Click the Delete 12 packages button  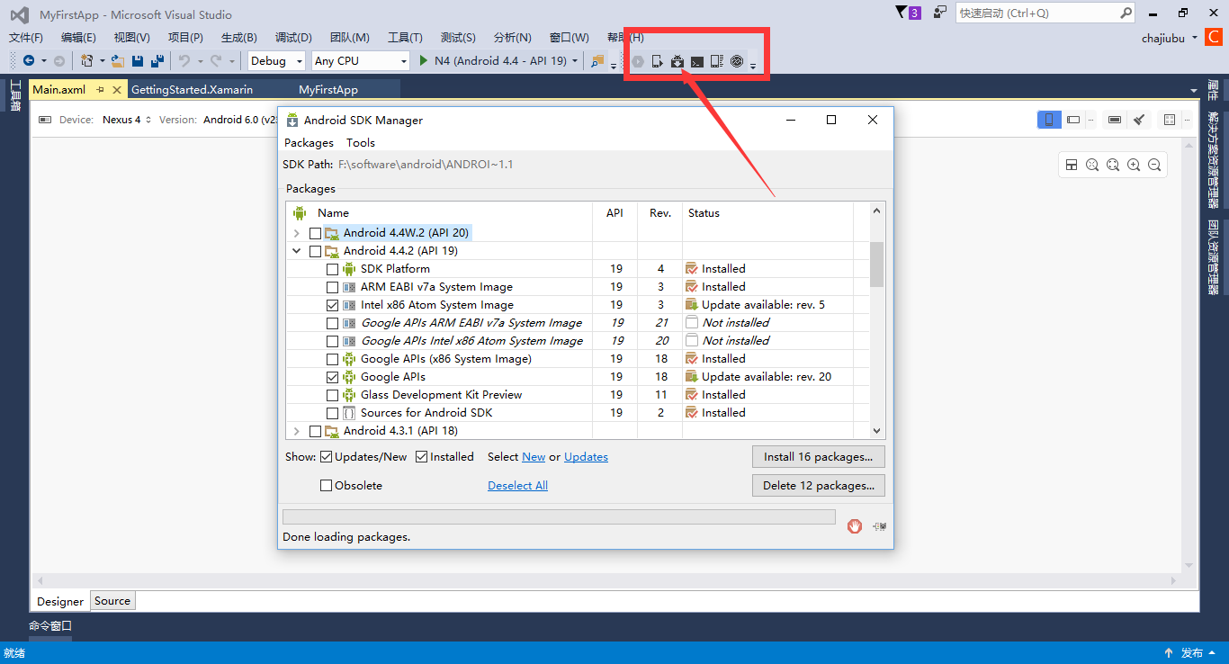[819, 486]
